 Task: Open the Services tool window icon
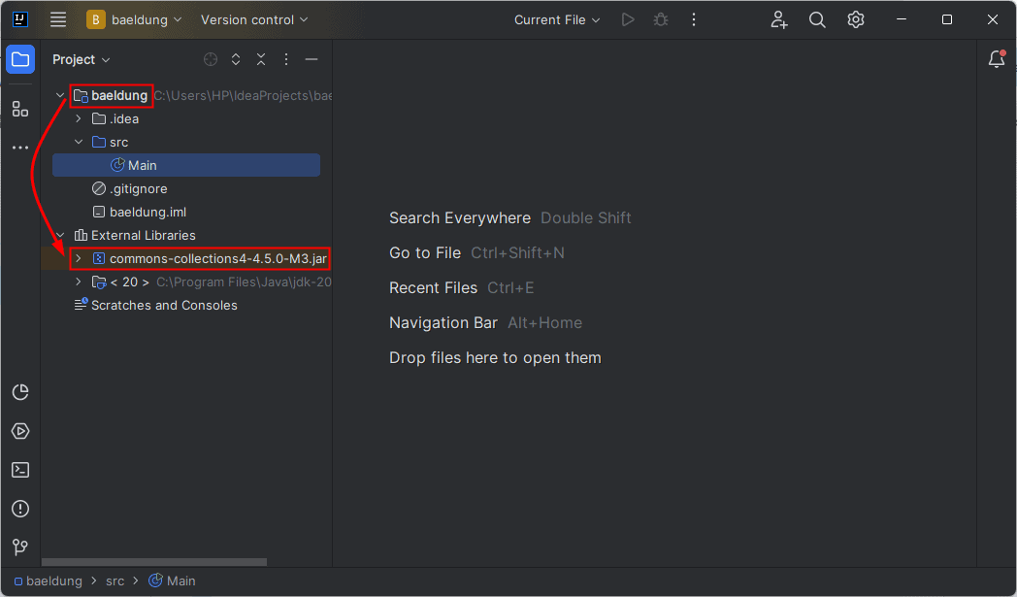click(20, 431)
